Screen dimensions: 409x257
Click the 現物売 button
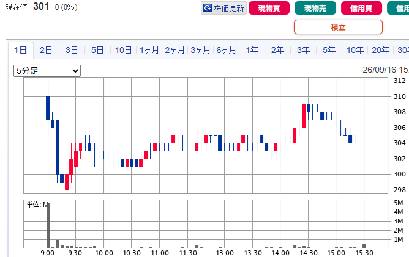point(315,8)
